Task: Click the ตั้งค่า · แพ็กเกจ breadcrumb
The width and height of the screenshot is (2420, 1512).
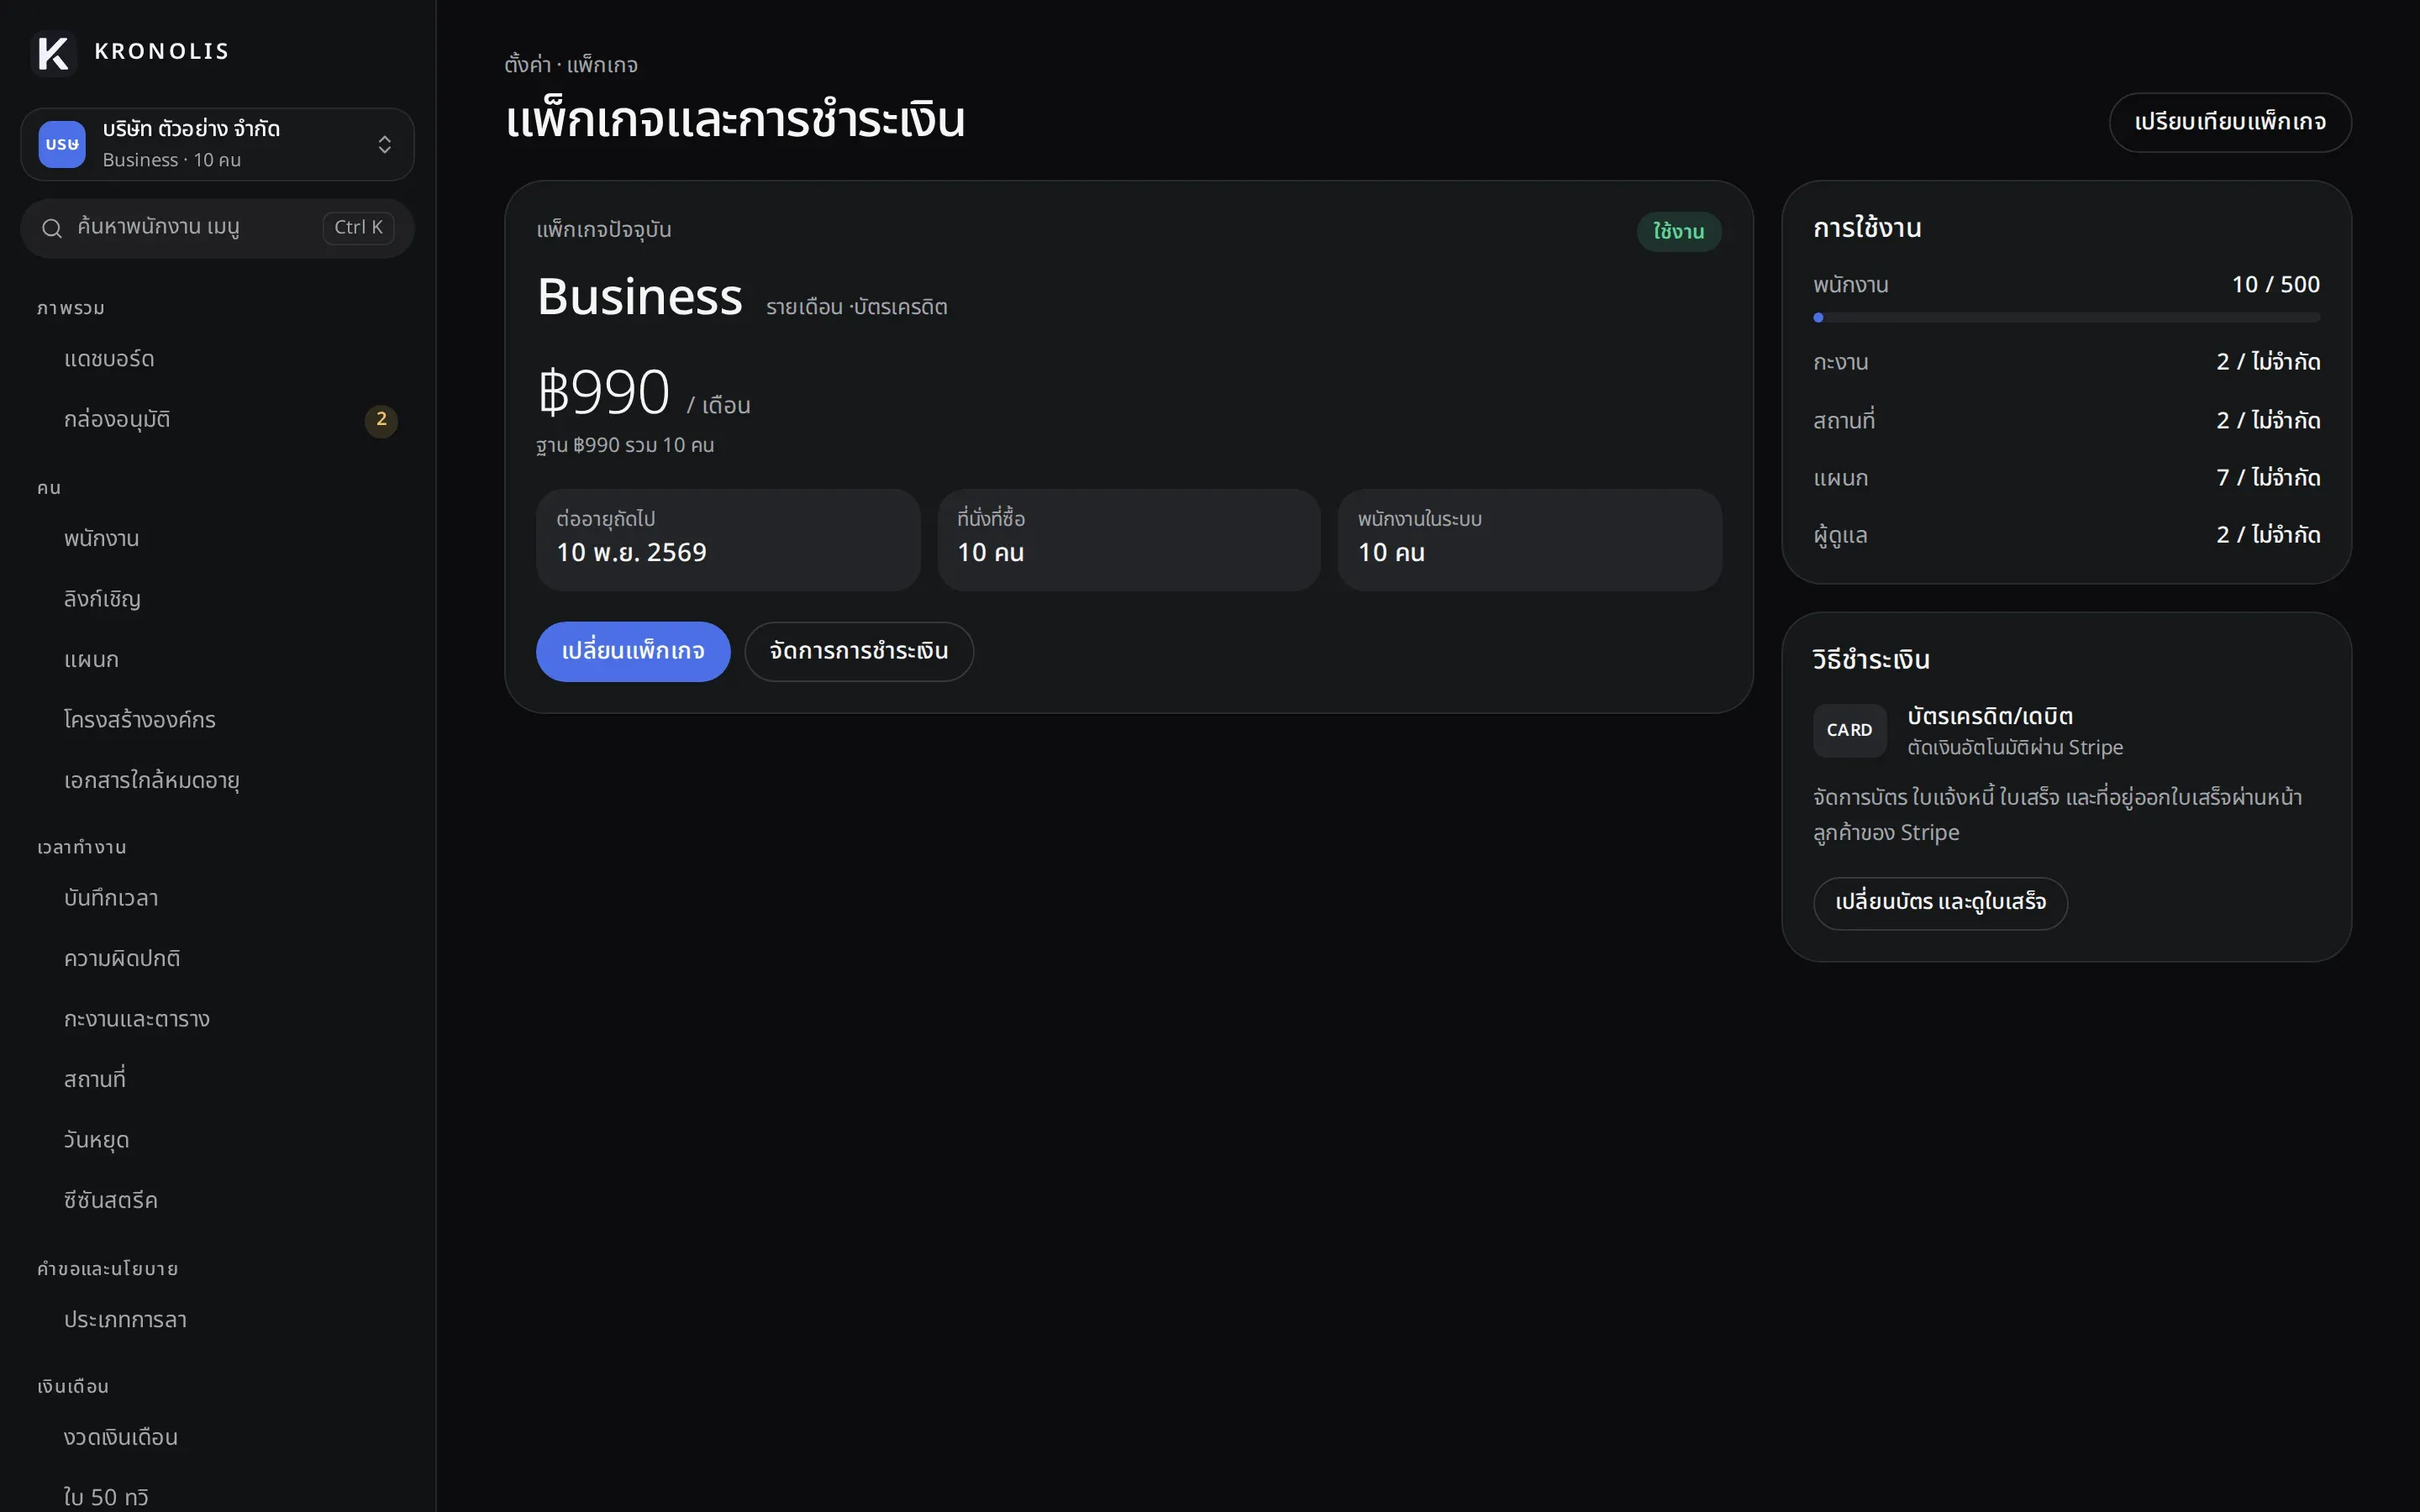Action: [571, 65]
